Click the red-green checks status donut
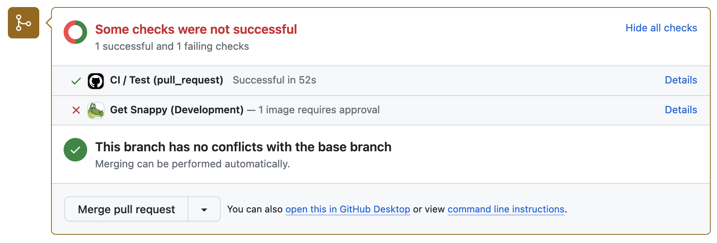 tap(75, 32)
